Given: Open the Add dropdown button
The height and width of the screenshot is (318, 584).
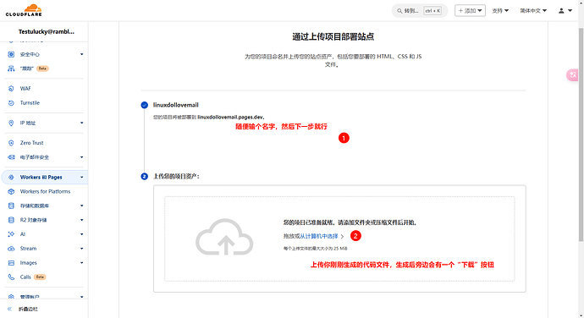Looking at the screenshot, I should (470, 11).
